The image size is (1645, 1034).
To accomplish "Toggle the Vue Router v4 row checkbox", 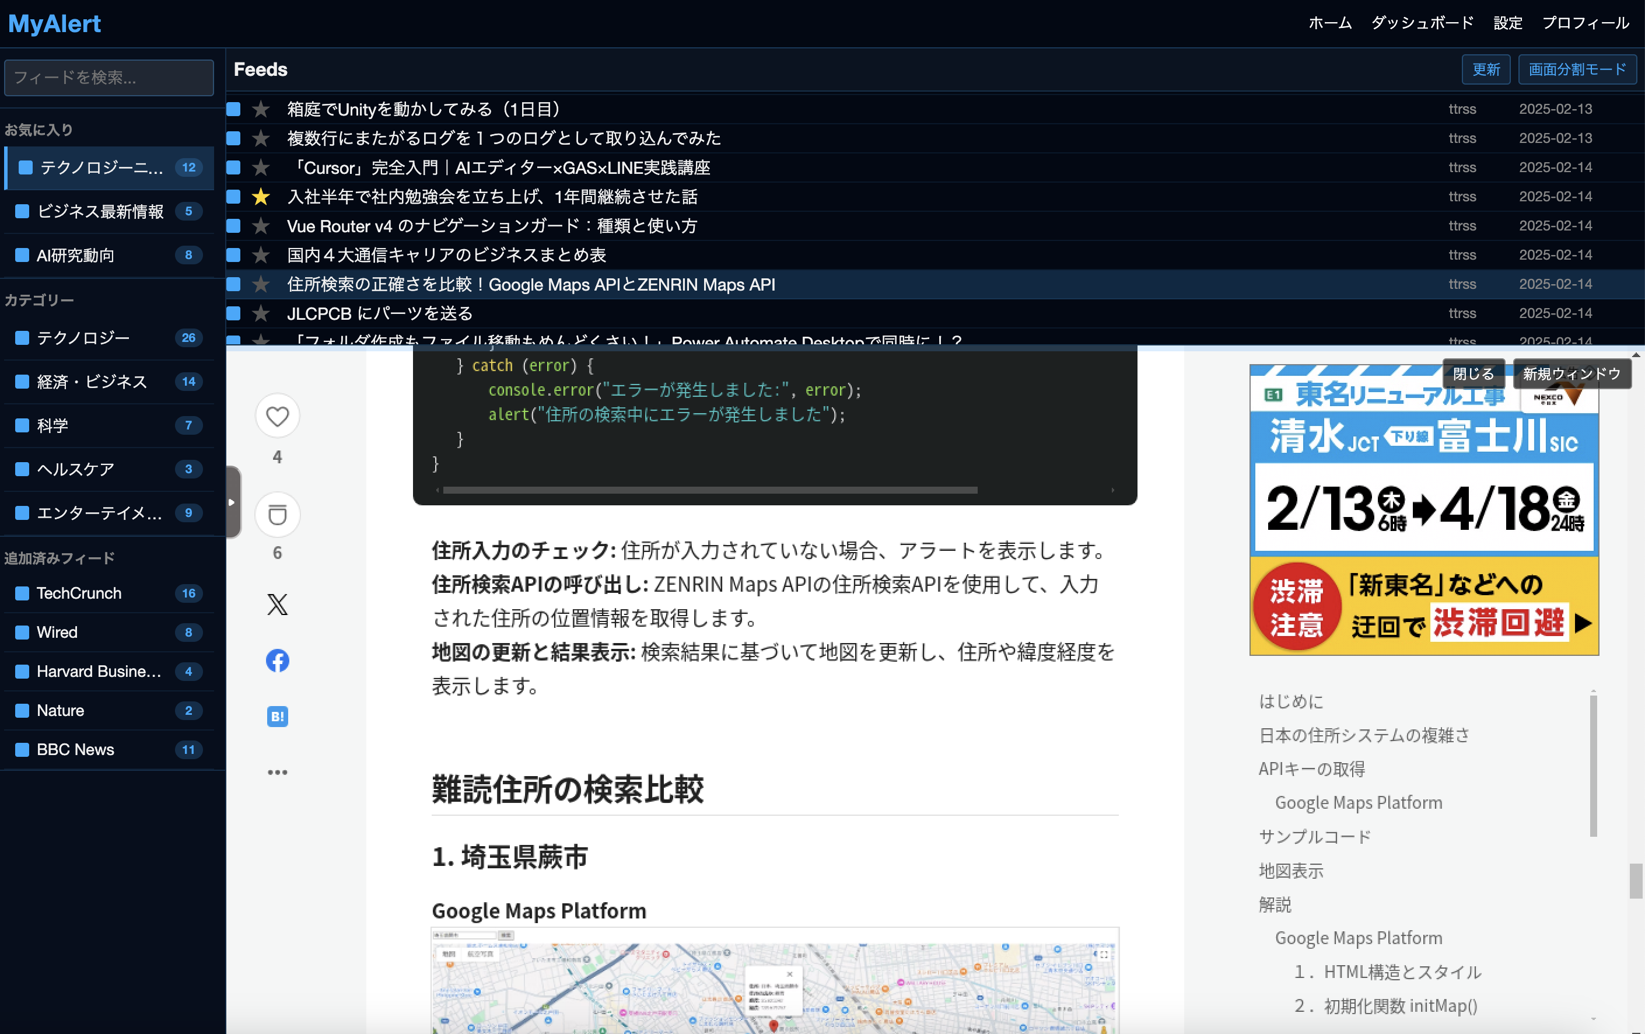I will coord(234,225).
